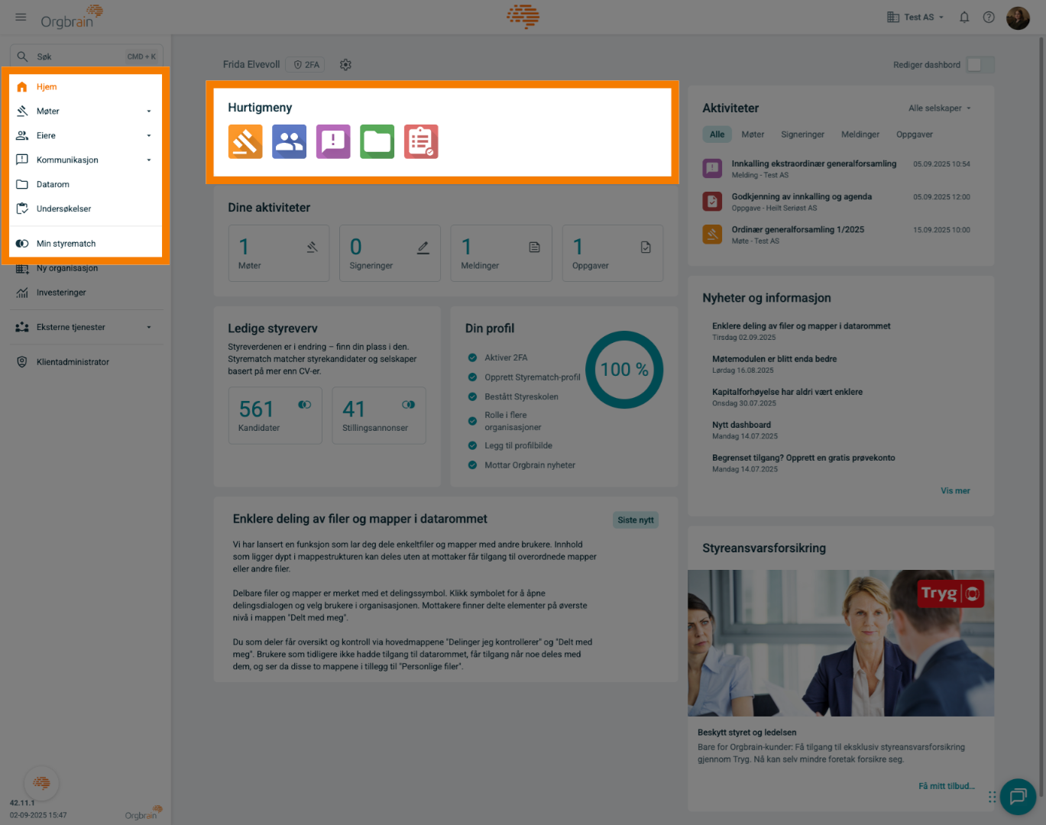Open the survey clipboard shortcut in Hurtigmeny

coord(421,141)
